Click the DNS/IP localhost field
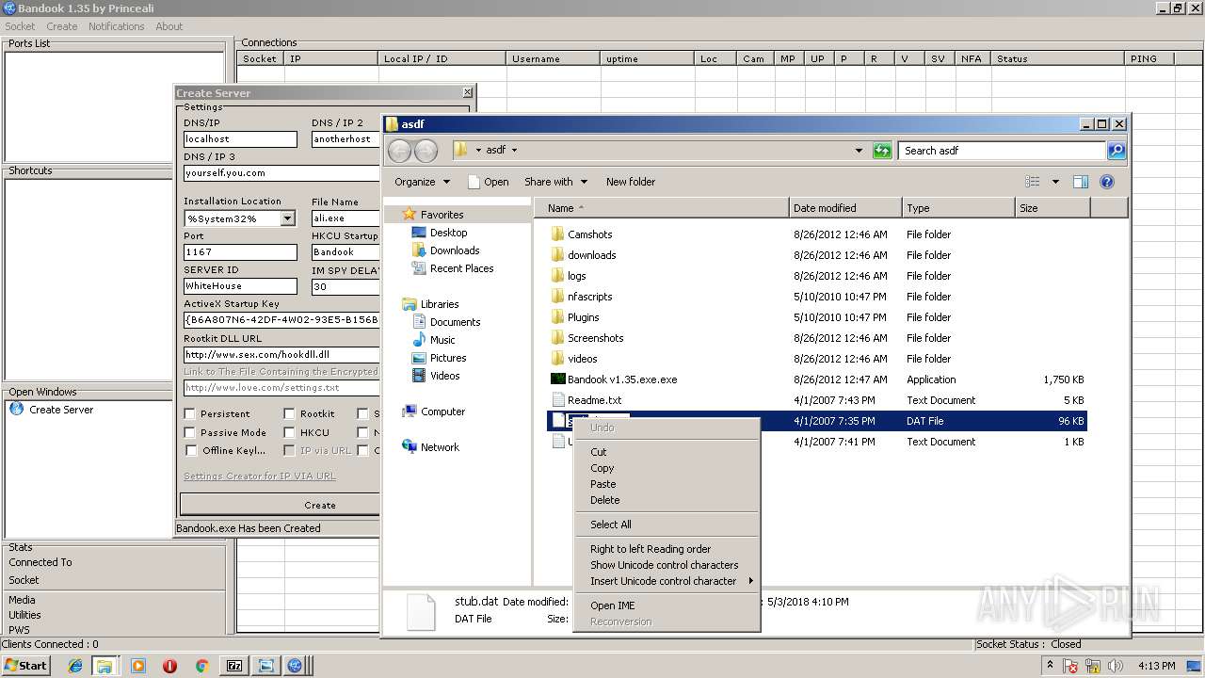This screenshot has height=678, width=1205. point(240,138)
